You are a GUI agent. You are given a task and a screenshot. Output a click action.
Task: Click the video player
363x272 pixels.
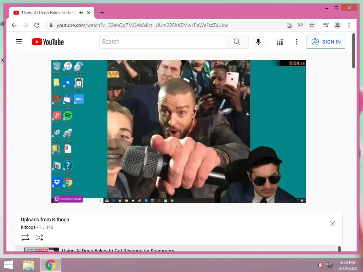(179, 132)
